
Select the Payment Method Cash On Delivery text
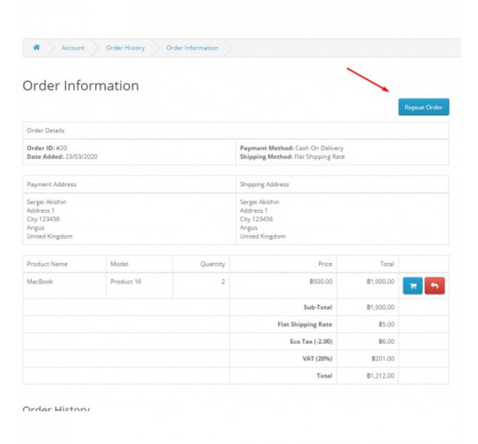pos(292,148)
